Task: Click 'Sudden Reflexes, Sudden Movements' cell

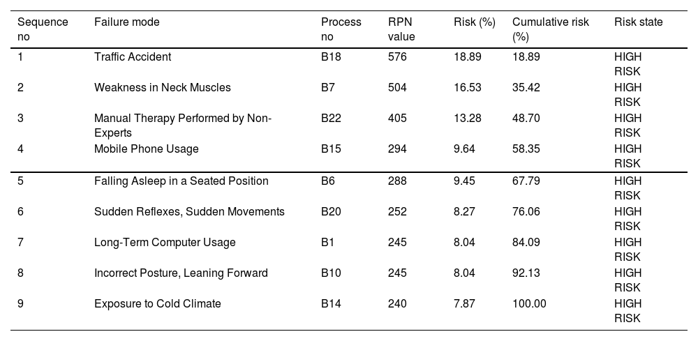Action: click(189, 211)
